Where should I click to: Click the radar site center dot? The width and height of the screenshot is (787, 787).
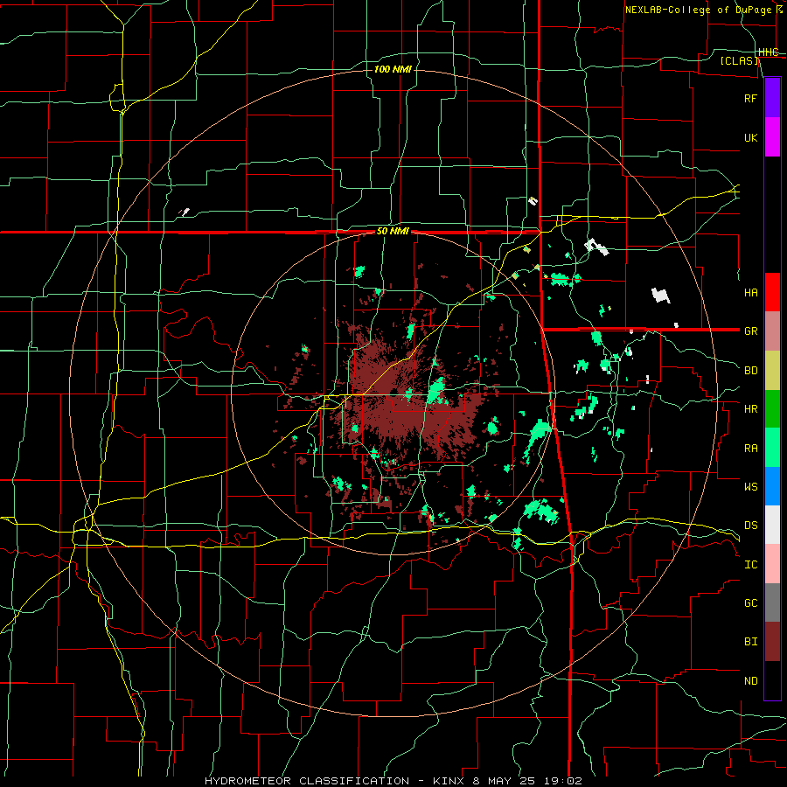(x=393, y=392)
